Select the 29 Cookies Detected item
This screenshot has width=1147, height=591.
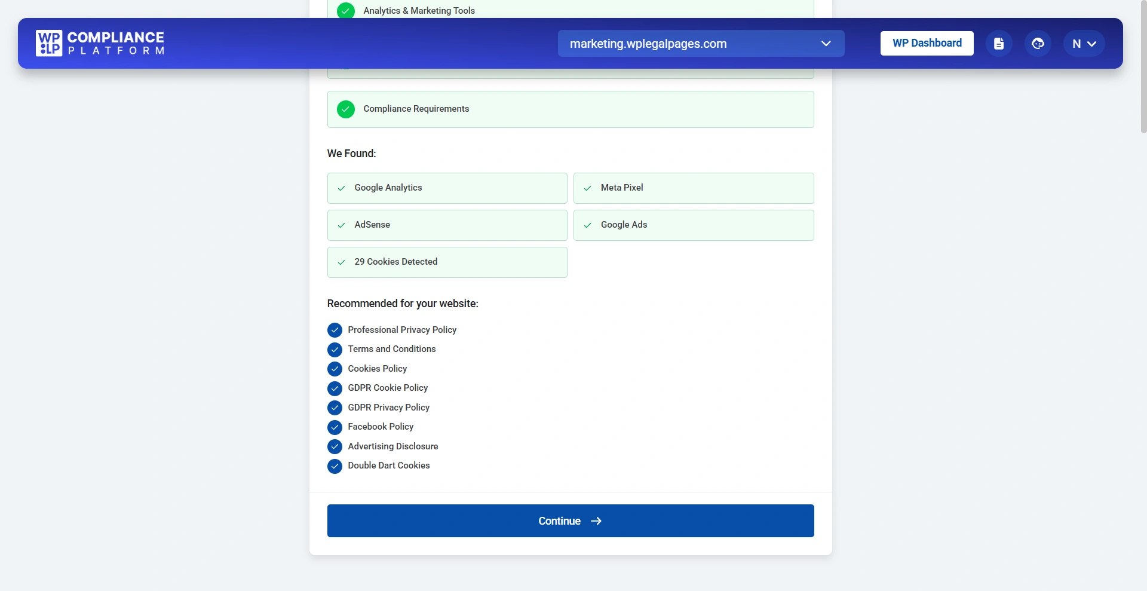coord(447,262)
